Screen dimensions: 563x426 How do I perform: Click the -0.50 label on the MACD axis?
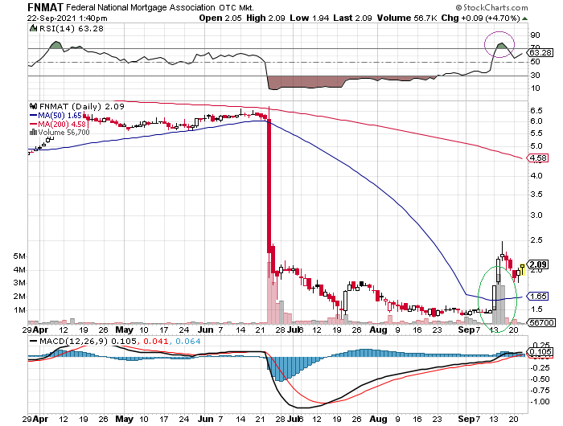coord(540,379)
